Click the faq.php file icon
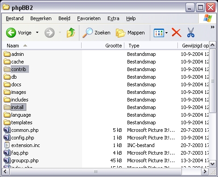The image size is (218, 177). pos(7,152)
